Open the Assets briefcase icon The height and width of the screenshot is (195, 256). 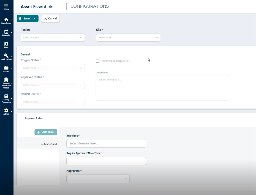click(6, 68)
